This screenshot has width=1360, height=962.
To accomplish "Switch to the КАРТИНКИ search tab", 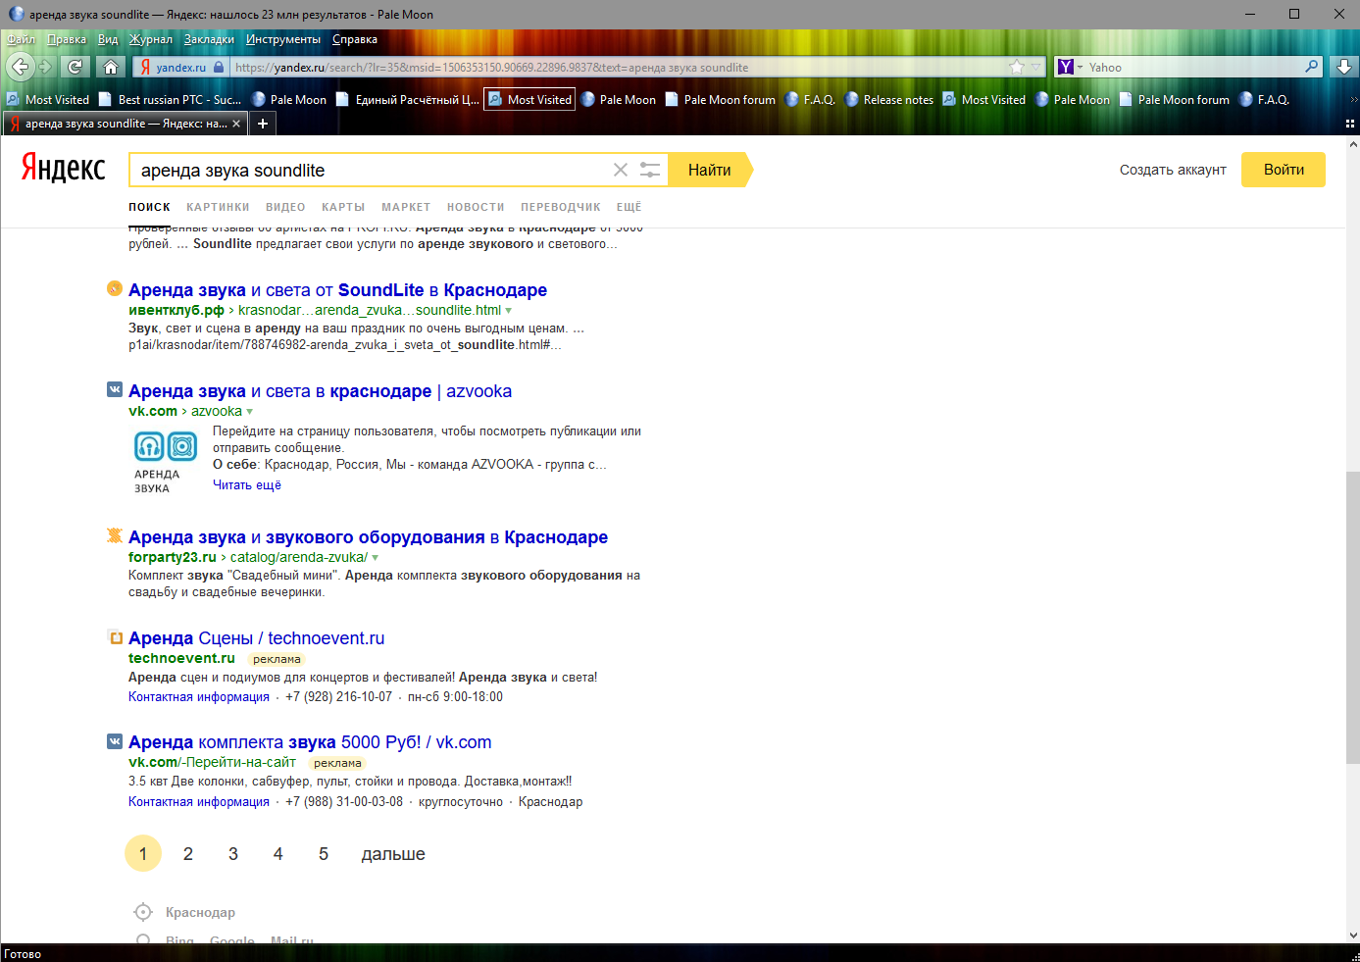I will coord(218,207).
